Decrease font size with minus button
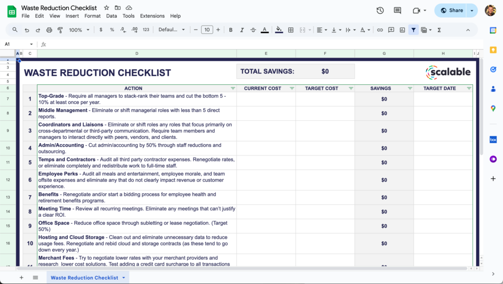The image size is (503, 284). [x=196, y=30]
